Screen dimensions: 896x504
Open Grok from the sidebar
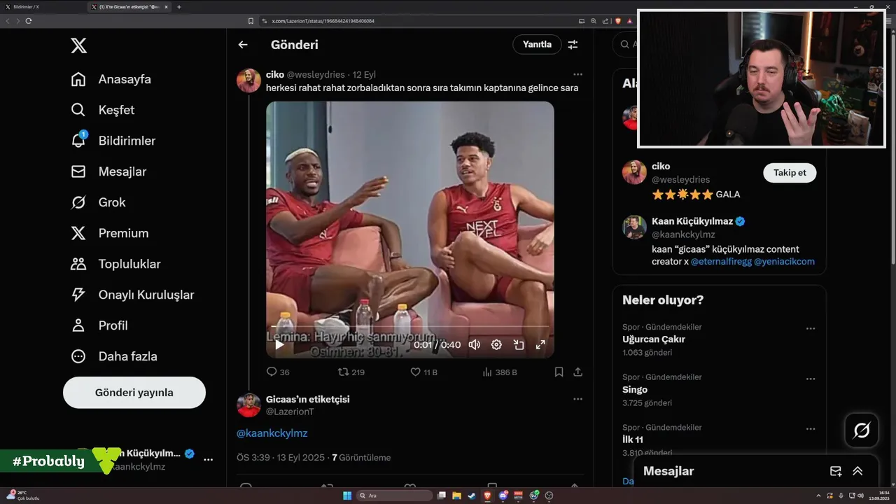click(x=98, y=202)
